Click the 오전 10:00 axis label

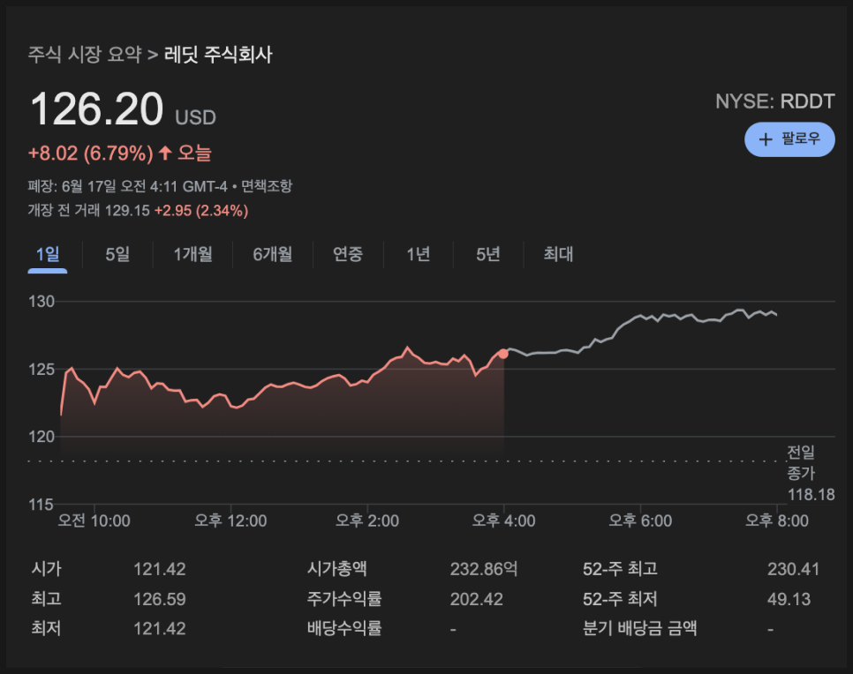point(94,520)
